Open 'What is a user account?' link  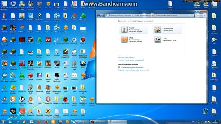click(x=131, y=60)
